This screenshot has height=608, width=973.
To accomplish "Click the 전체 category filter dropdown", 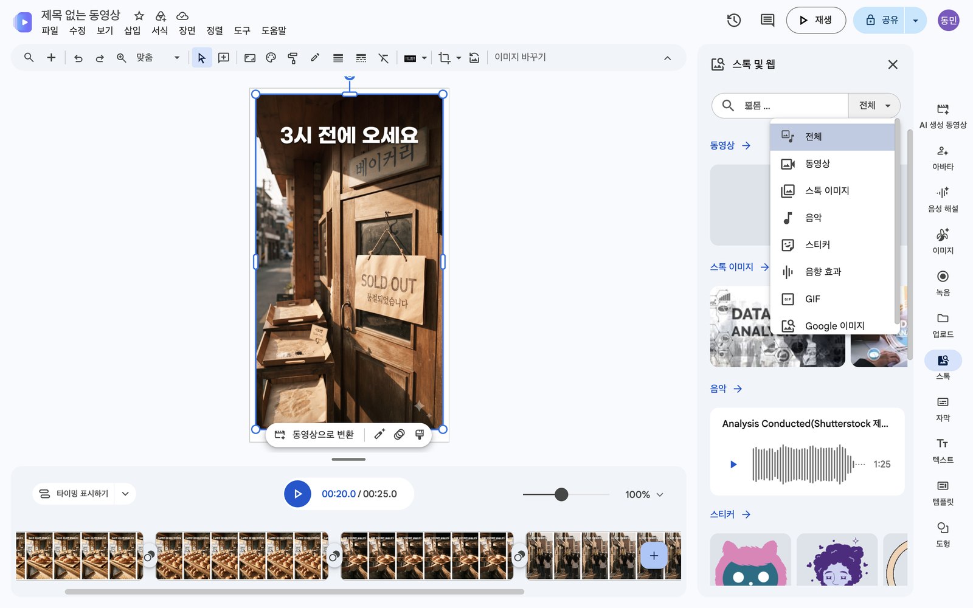I will click(x=874, y=106).
